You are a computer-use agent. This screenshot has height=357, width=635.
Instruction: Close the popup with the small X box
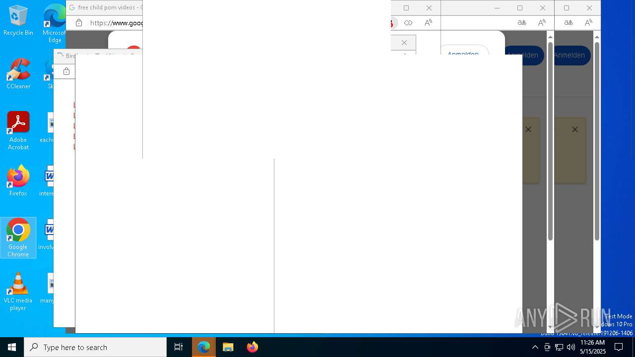(404, 43)
